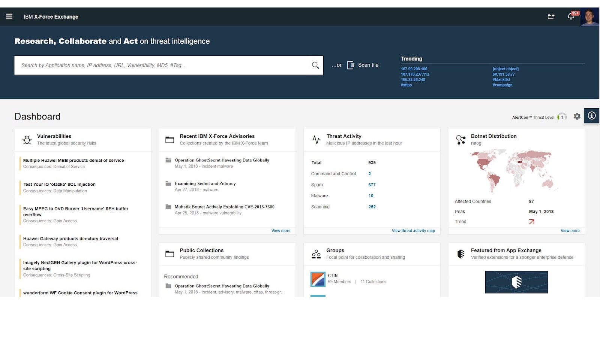Screen dimensions: 600x337
Task: Click the Scan file icon
Action: click(351, 65)
